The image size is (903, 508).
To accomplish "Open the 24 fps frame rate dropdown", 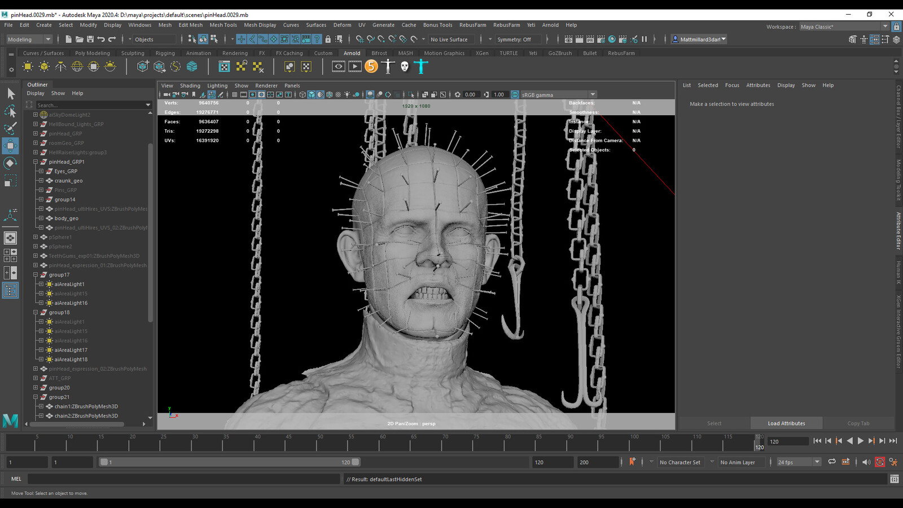I will click(x=799, y=462).
